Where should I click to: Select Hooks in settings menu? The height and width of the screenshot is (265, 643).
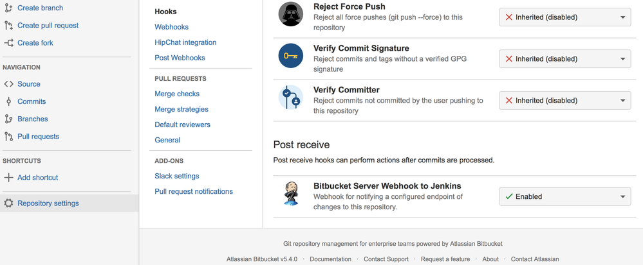(165, 12)
